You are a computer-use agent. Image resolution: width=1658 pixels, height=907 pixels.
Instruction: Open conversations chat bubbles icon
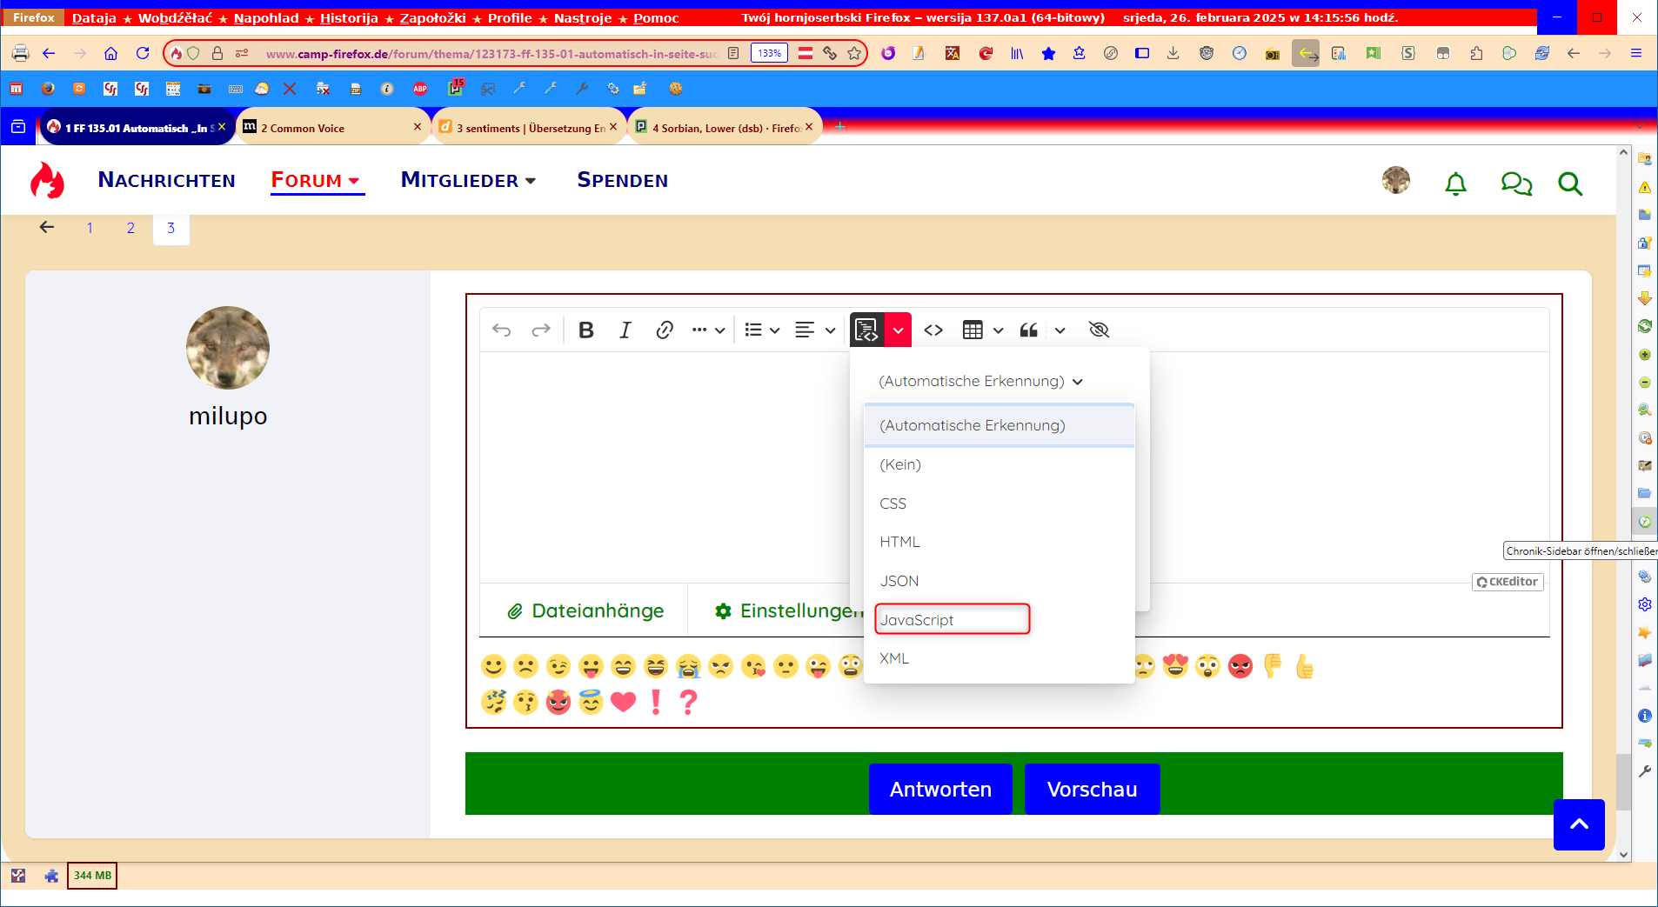1516,183
